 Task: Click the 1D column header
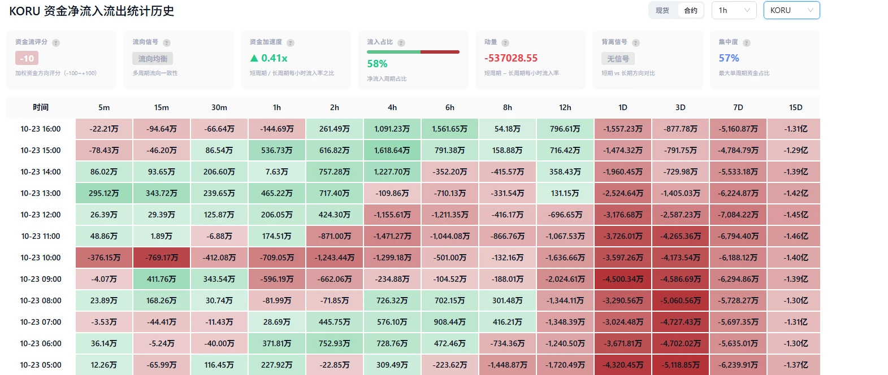tap(623, 107)
